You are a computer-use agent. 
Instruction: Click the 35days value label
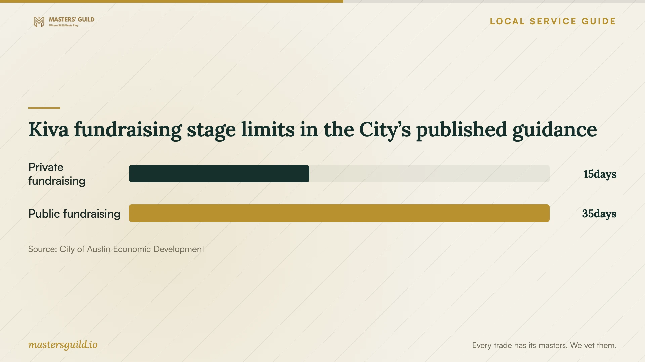click(x=599, y=214)
